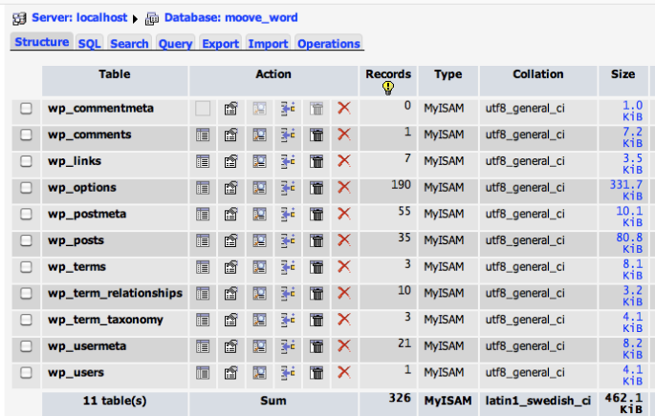Click the Browse icon for wp_term_taxonomy
The height and width of the screenshot is (416, 655).
click(x=203, y=321)
